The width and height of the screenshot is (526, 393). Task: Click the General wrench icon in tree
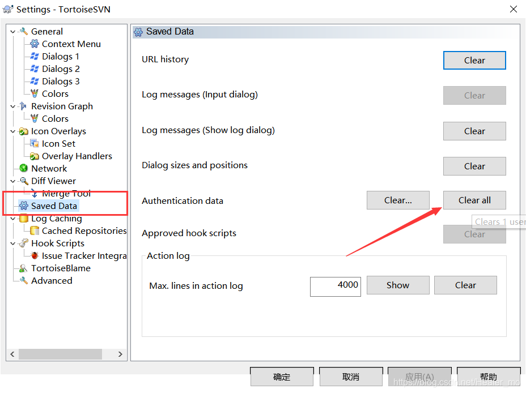[23, 32]
